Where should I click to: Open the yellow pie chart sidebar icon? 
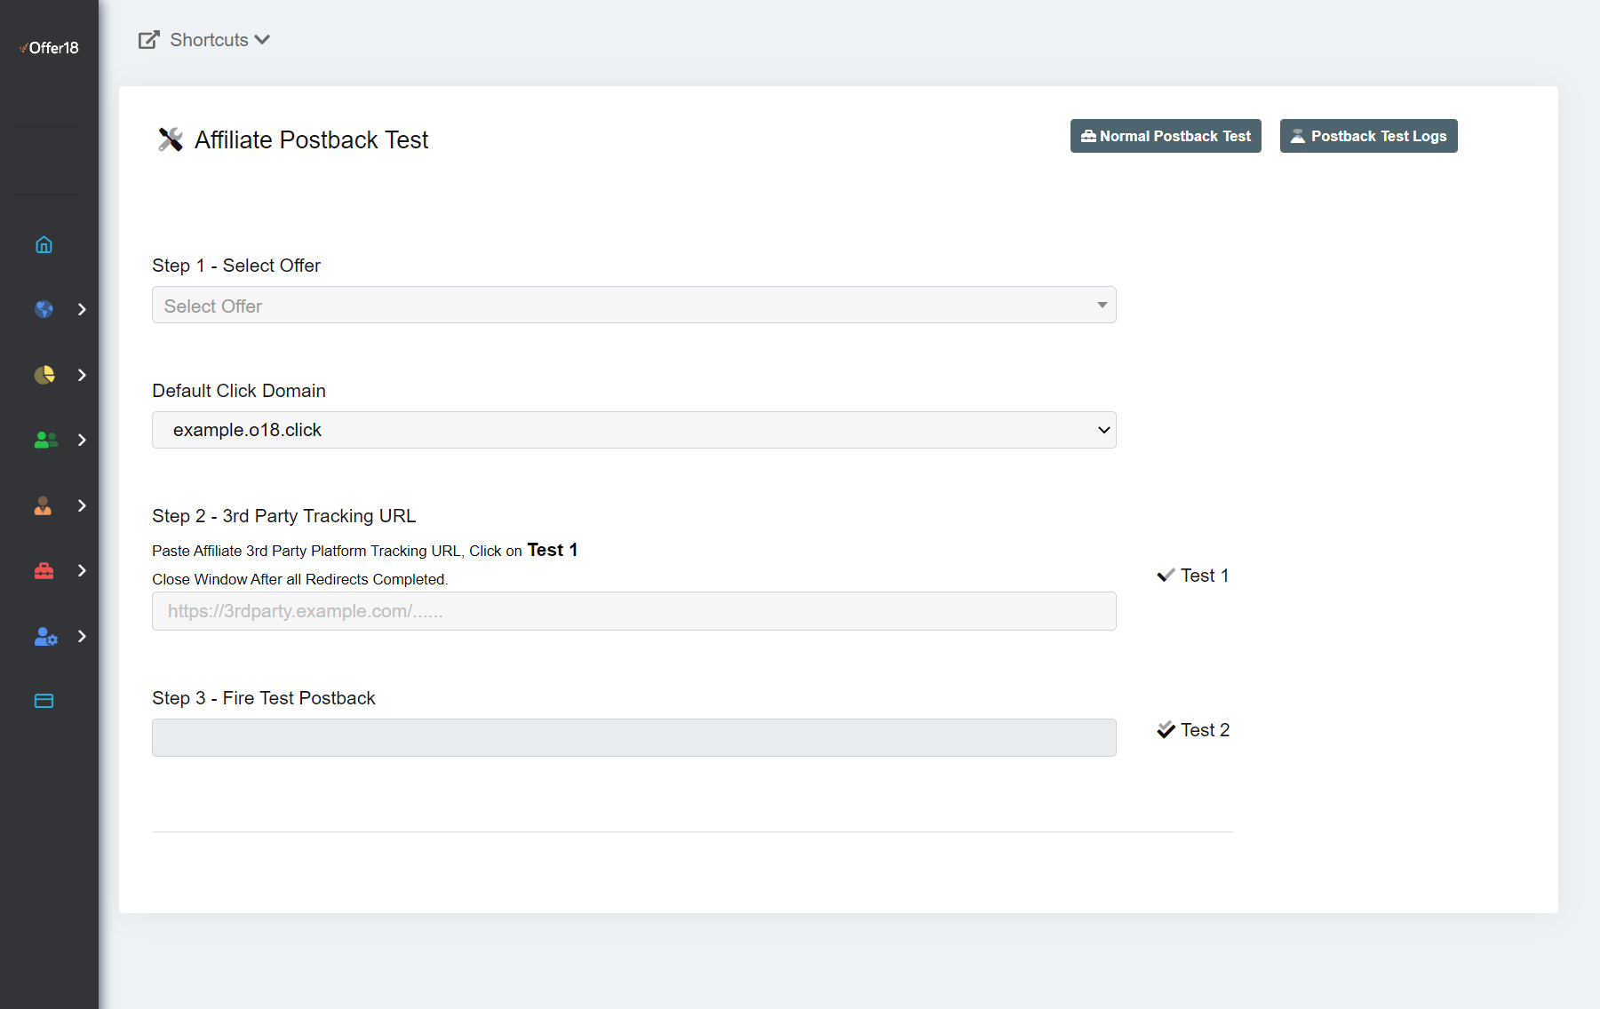pos(44,375)
